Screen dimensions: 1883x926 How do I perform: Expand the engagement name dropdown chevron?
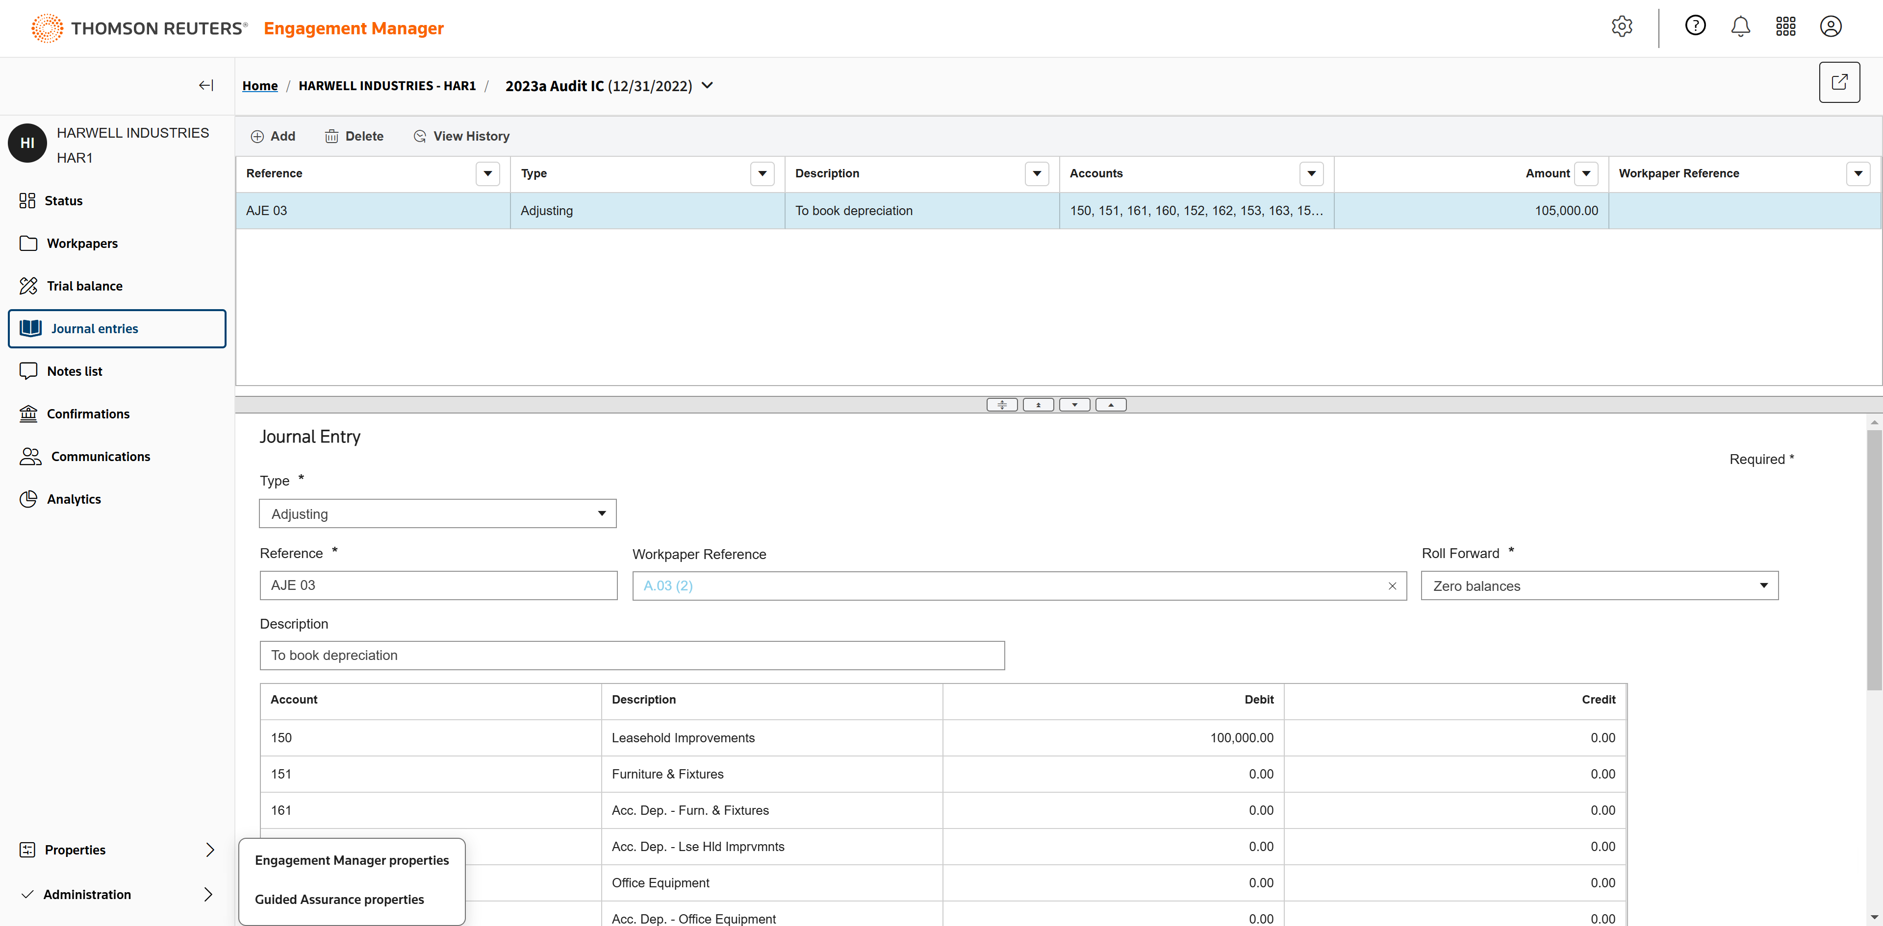click(707, 85)
